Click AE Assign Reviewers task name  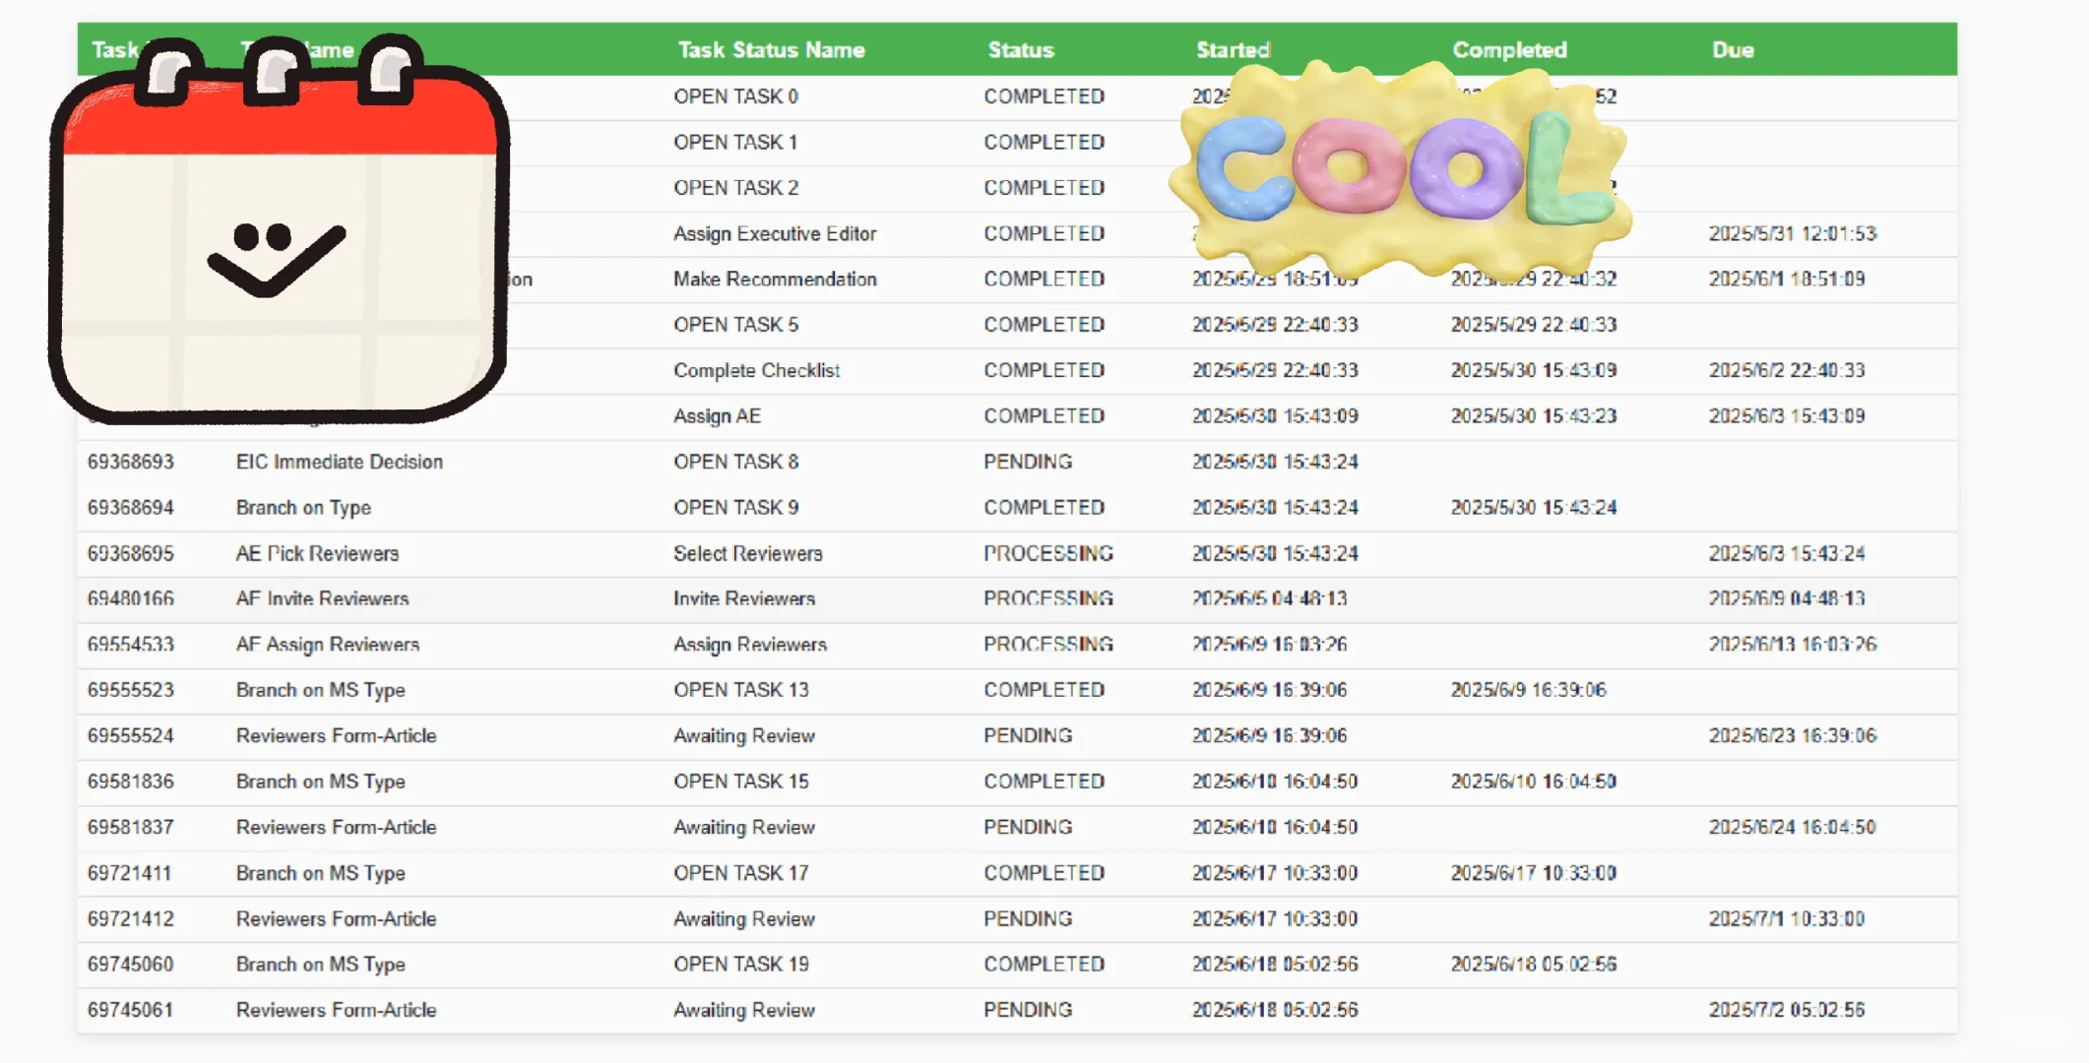327,645
